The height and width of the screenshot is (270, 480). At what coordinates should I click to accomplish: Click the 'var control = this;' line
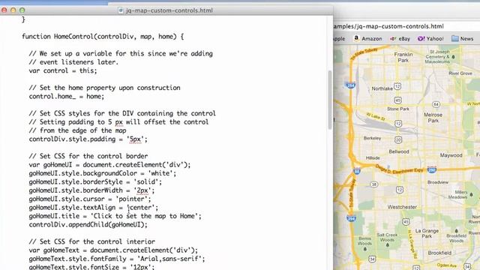click(63, 70)
